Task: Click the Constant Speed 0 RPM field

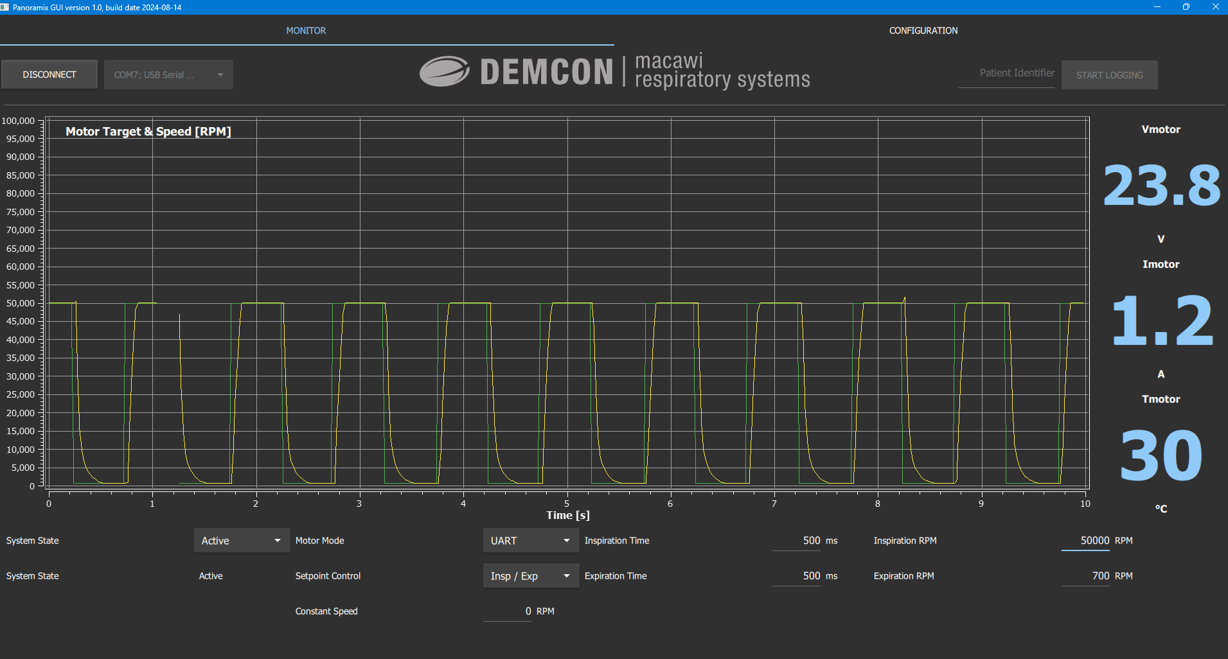Action: pyautogui.click(x=508, y=611)
